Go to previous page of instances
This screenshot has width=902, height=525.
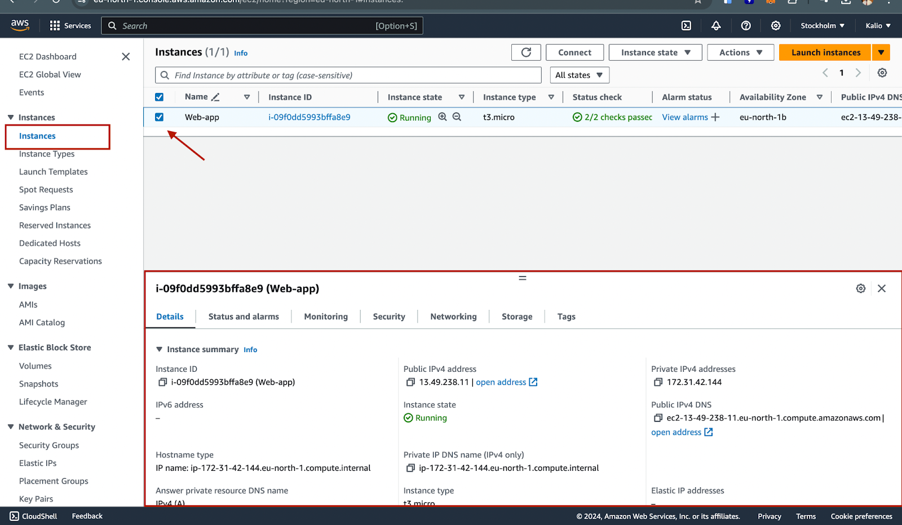[x=825, y=73]
